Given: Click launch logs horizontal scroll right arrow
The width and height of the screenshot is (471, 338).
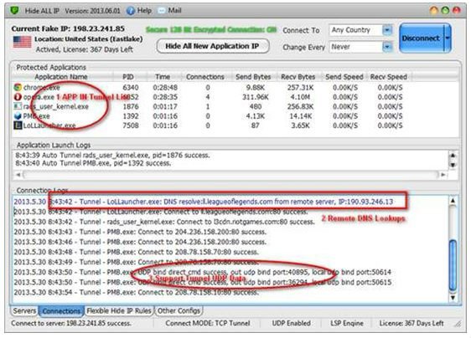Looking at the screenshot, I should pos(443,175).
